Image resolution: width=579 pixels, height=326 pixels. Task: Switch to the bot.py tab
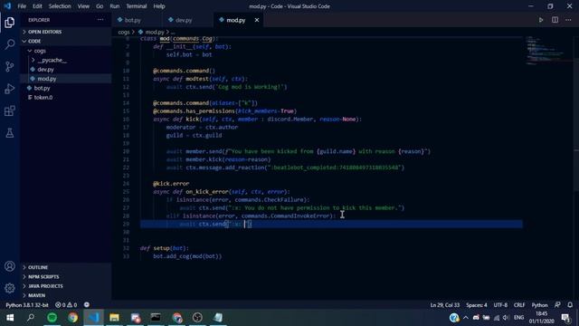click(137, 20)
